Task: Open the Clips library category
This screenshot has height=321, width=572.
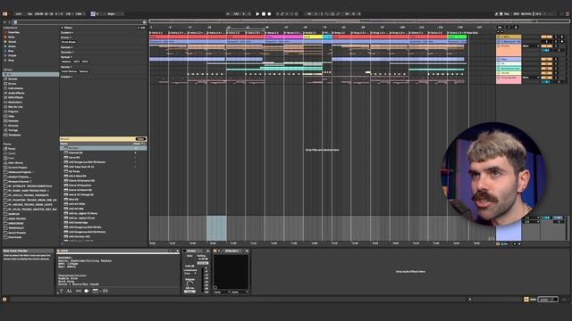Action: coord(12,117)
